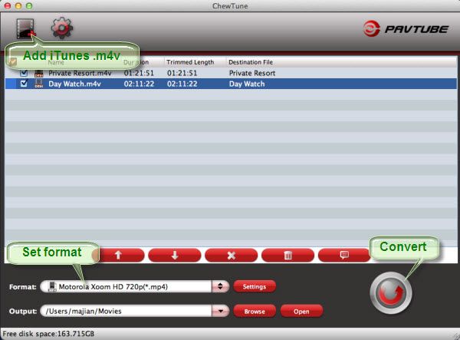
Task: Click the Browse button
Action: pos(255,312)
